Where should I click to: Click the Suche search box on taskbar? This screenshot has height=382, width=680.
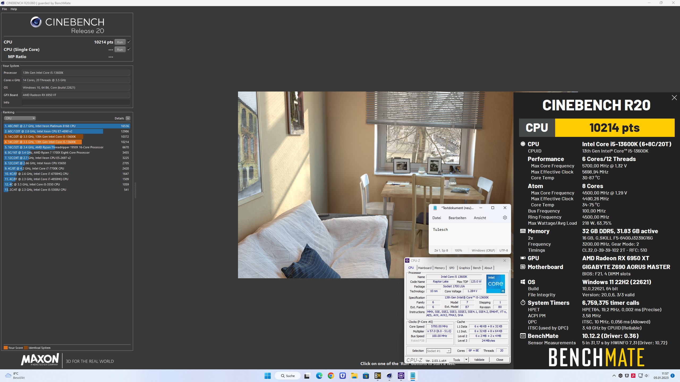point(288,376)
